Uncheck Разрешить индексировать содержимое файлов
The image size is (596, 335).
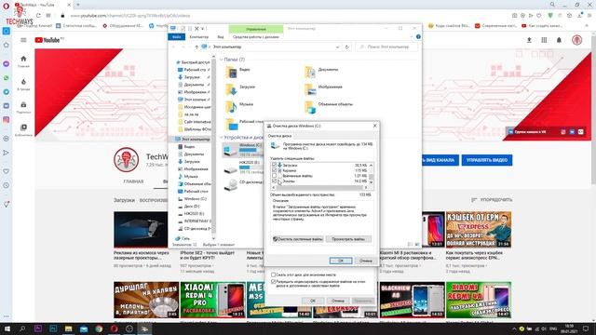[x=273, y=282]
